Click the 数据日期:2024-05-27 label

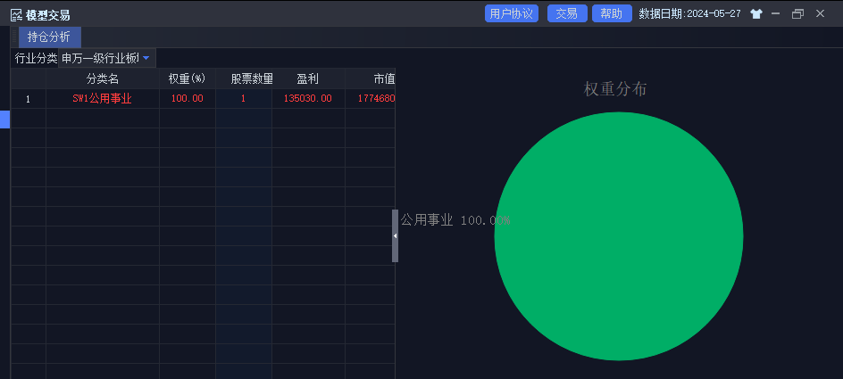689,14
